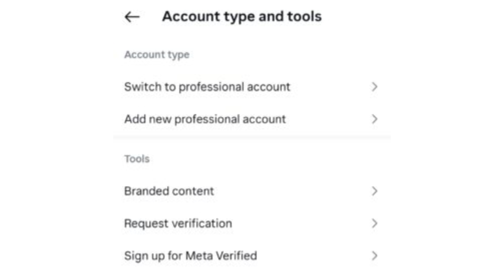Select the Request verification menu entry
This screenshot has height=276, width=491.
point(178,223)
